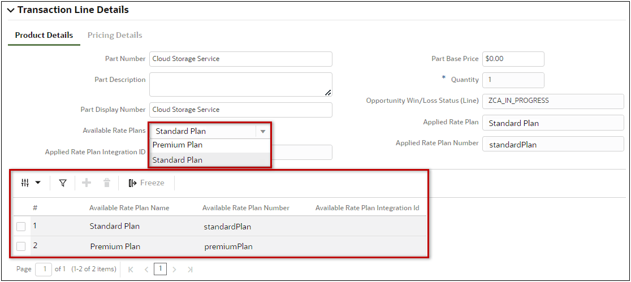The image size is (631, 282).
Task: Collapse the Transaction Line Details section
Action: (11, 11)
